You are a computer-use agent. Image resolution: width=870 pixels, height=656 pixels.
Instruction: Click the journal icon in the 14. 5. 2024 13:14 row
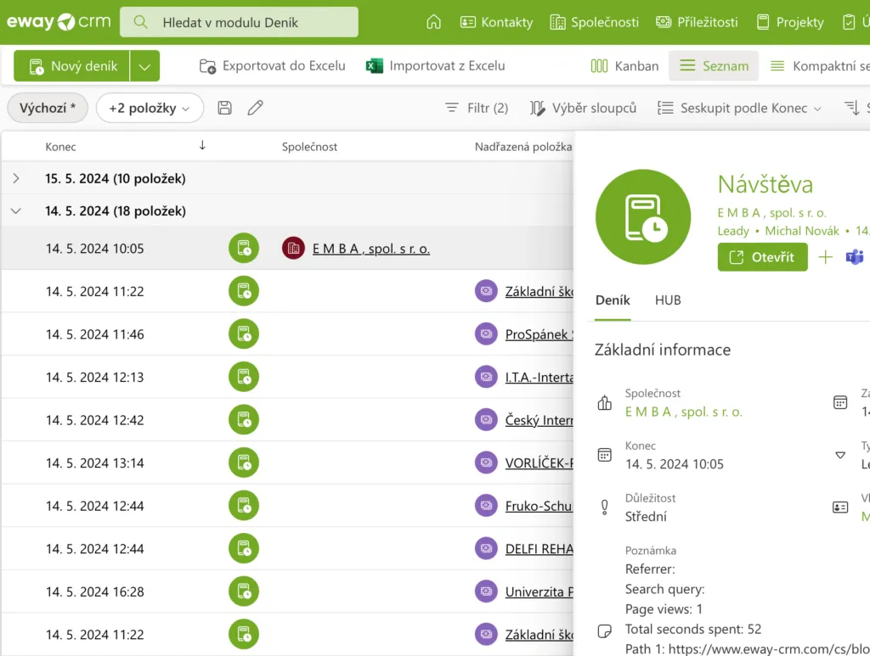(x=244, y=463)
